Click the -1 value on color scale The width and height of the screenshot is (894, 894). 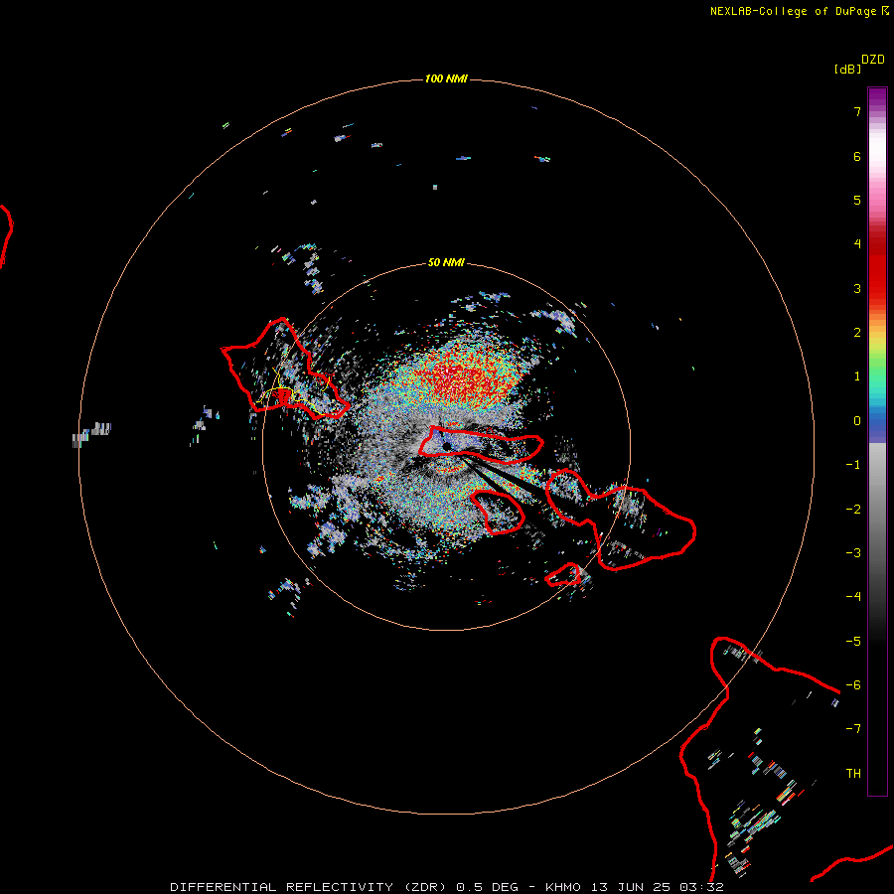tap(853, 465)
